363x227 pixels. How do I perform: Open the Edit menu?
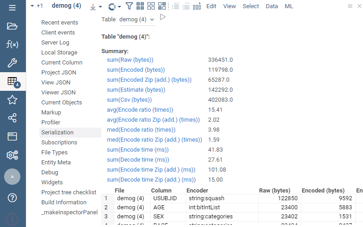coord(211,6)
